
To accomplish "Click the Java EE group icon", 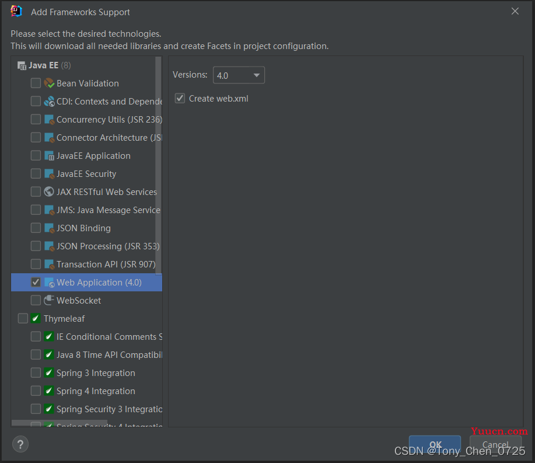I will pos(22,65).
